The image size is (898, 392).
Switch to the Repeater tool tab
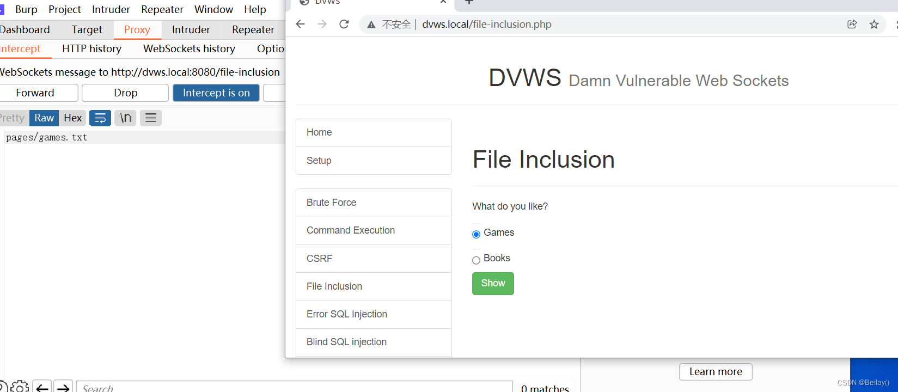coord(253,29)
